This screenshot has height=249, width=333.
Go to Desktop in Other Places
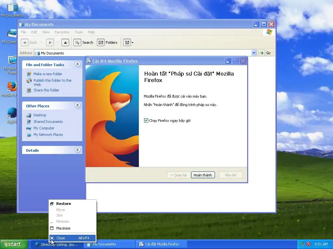[40, 115]
